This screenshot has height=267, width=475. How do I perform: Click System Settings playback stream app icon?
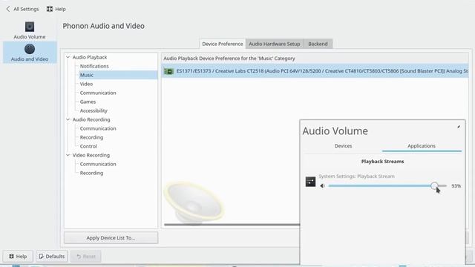[x=310, y=182]
